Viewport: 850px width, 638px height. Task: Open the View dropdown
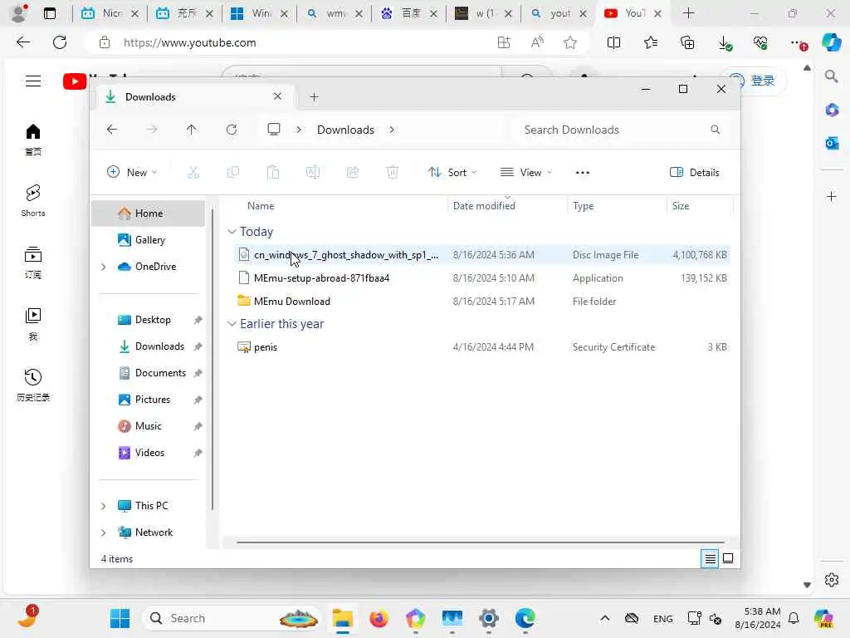click(x=525, y=173)
